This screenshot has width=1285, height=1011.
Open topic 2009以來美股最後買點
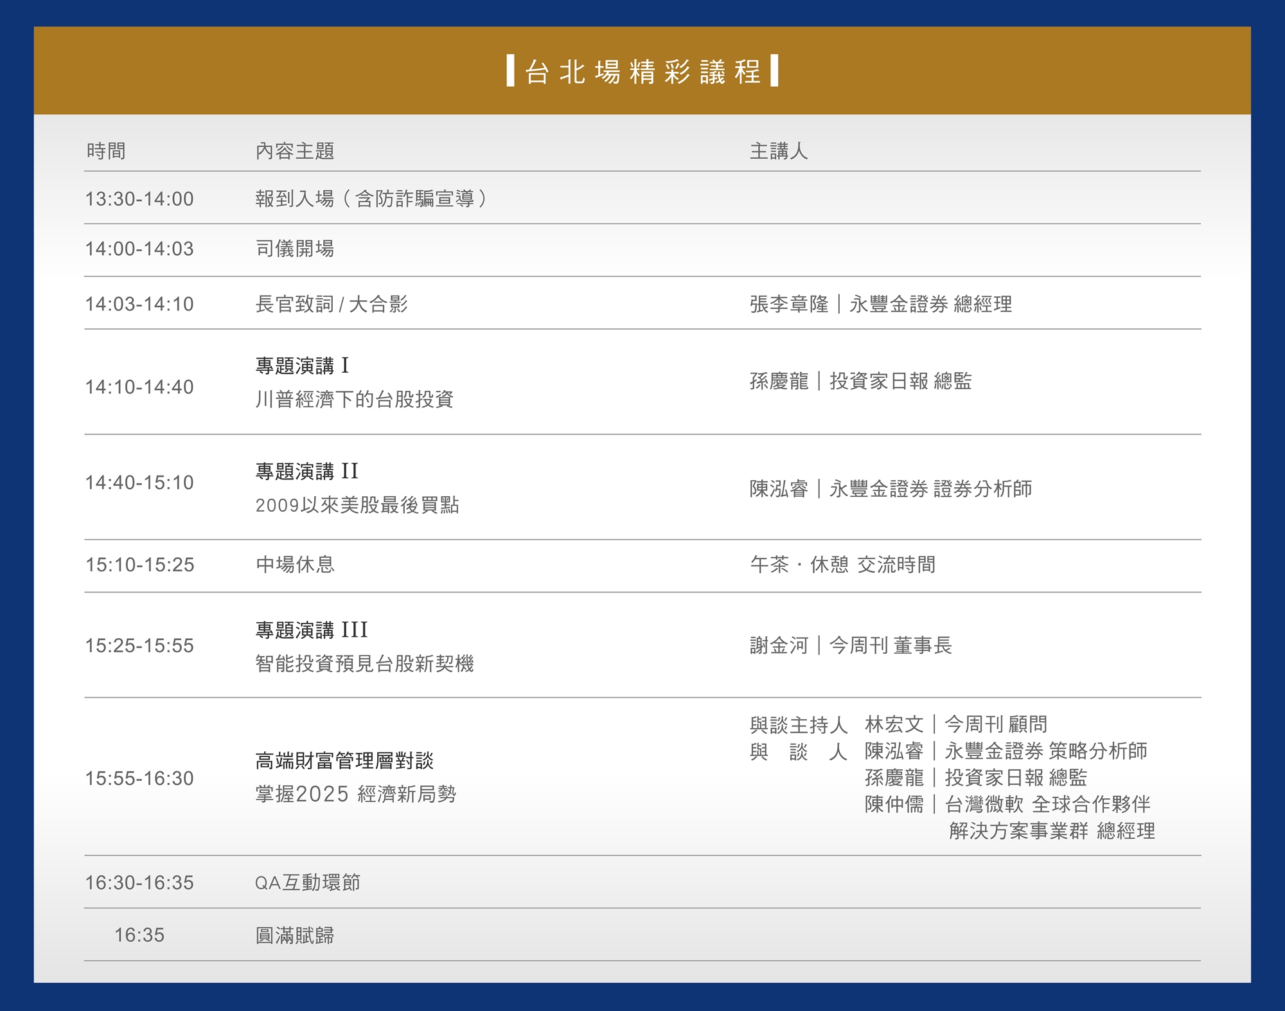[357, 505]
